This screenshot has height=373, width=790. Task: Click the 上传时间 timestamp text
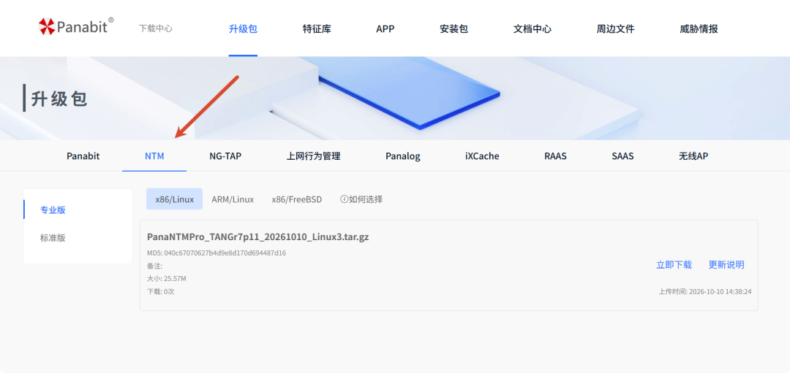pos(705,291)
